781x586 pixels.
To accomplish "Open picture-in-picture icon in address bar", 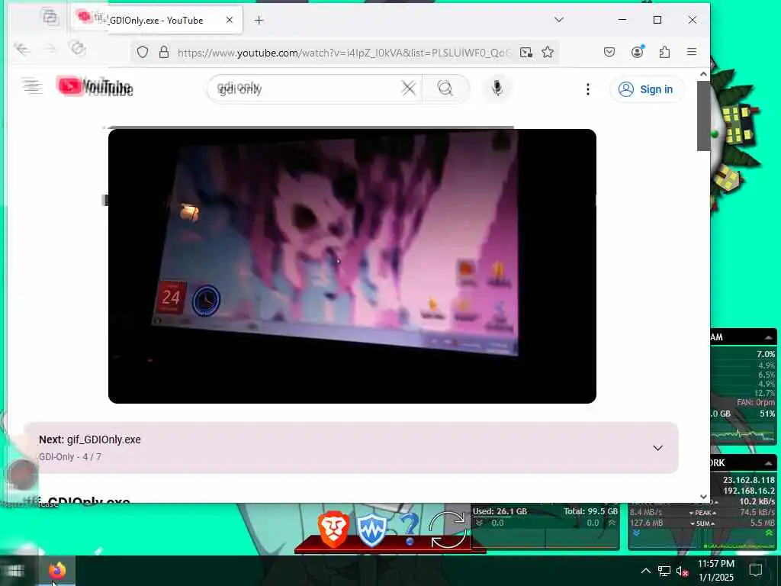I will pyautogui.click(x=526, y=53).
